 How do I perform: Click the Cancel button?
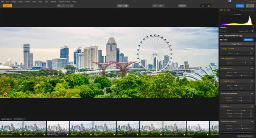pos(250,6)
